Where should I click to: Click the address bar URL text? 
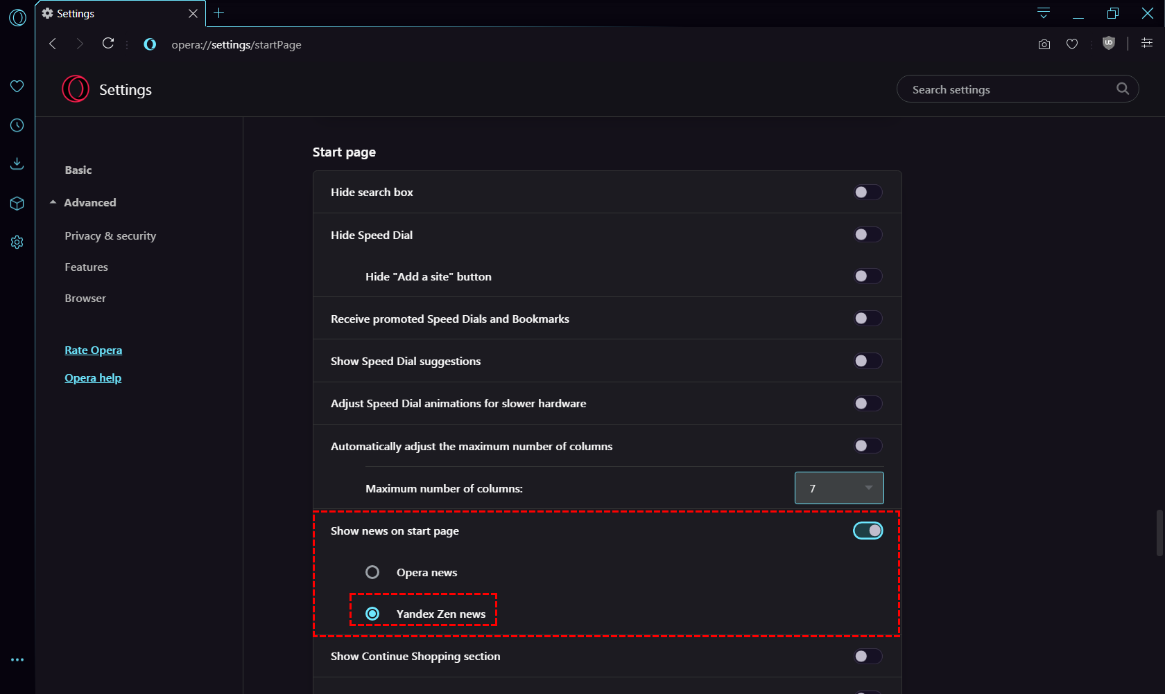236,44
